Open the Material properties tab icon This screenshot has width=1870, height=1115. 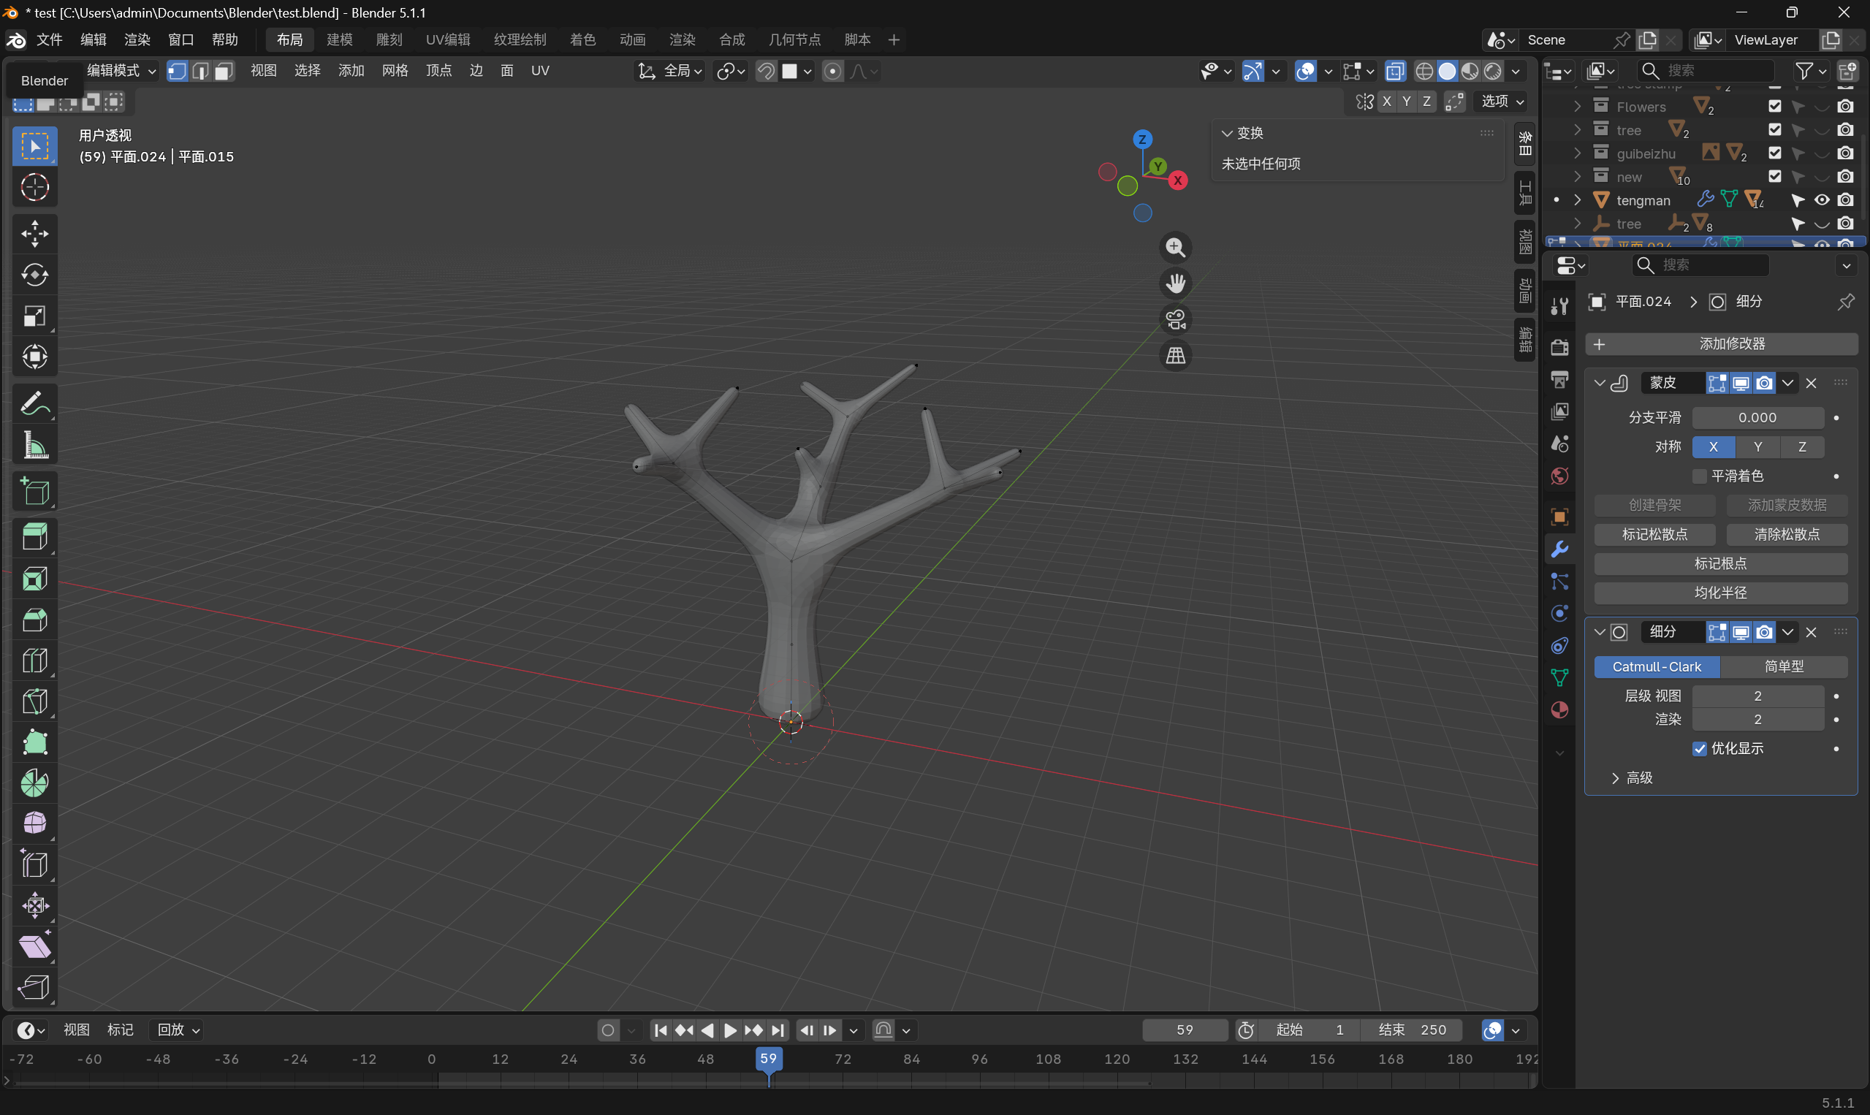1559,710
